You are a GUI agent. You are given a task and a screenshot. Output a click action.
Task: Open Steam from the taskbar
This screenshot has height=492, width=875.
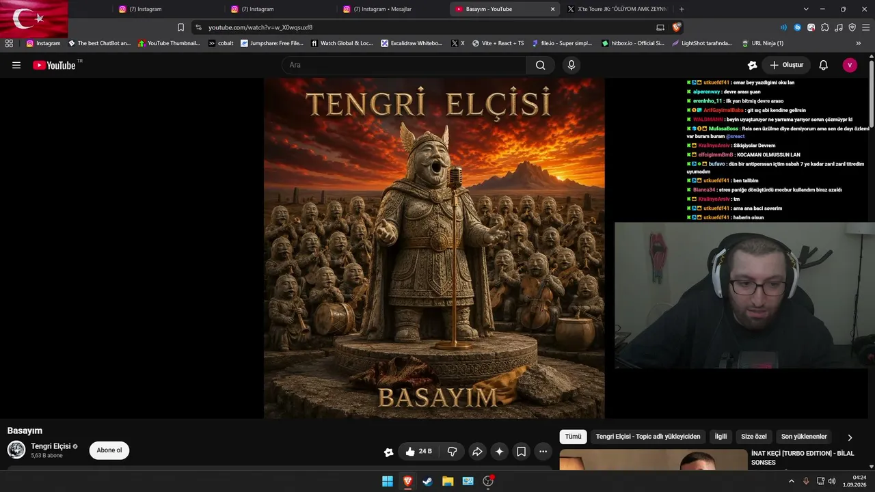427,481
